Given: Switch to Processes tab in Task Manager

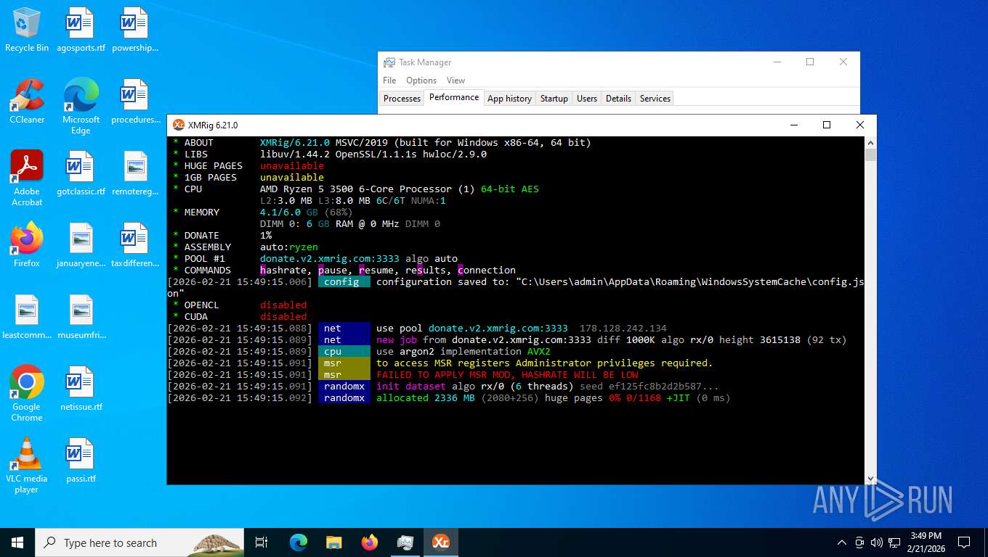Looking at the screenshot, I should pos(402,99).
